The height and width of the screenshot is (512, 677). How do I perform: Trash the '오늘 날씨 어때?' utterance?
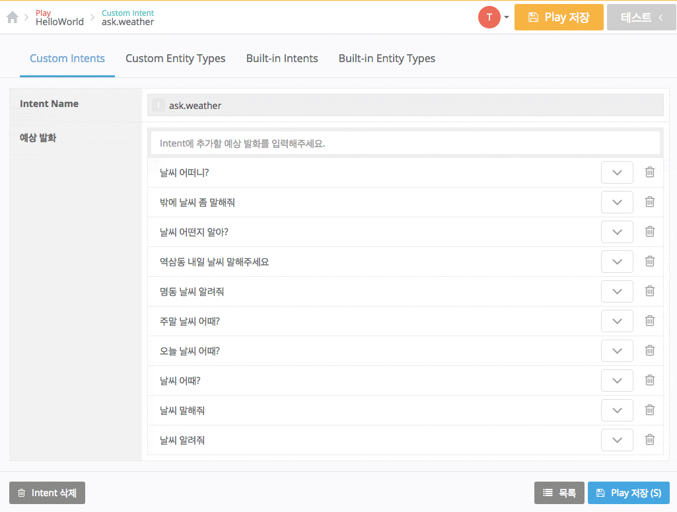click(x=649, y=351)
